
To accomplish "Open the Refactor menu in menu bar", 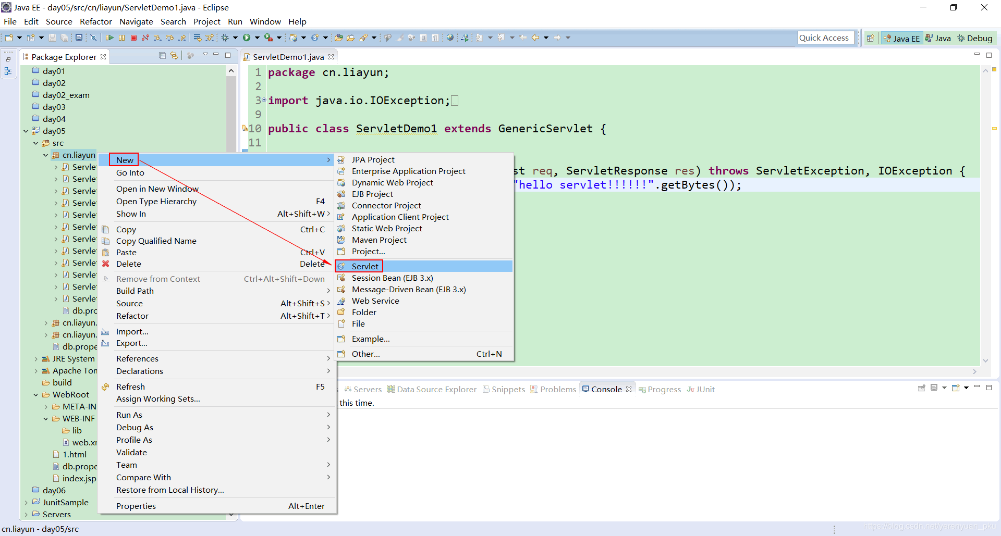I will tap(95, 21).
